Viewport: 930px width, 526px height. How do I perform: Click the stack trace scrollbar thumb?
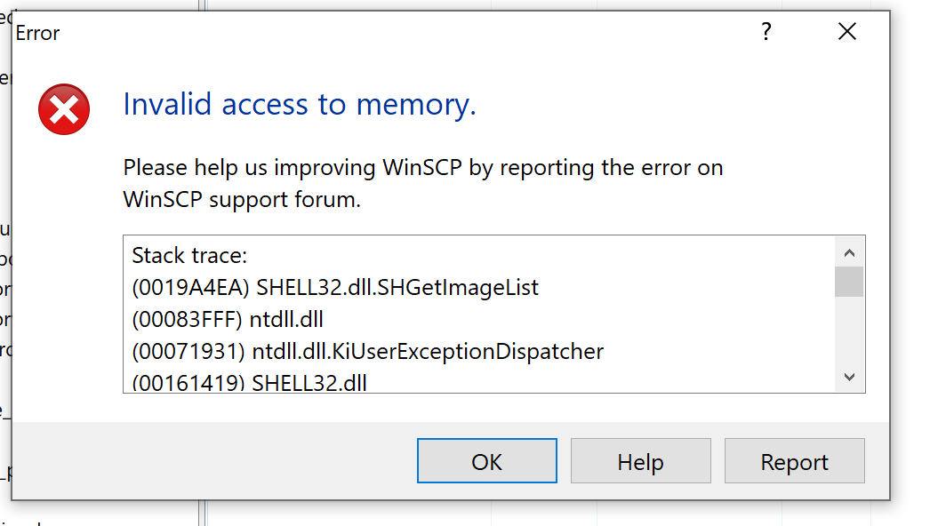click(x=849, y=282)
